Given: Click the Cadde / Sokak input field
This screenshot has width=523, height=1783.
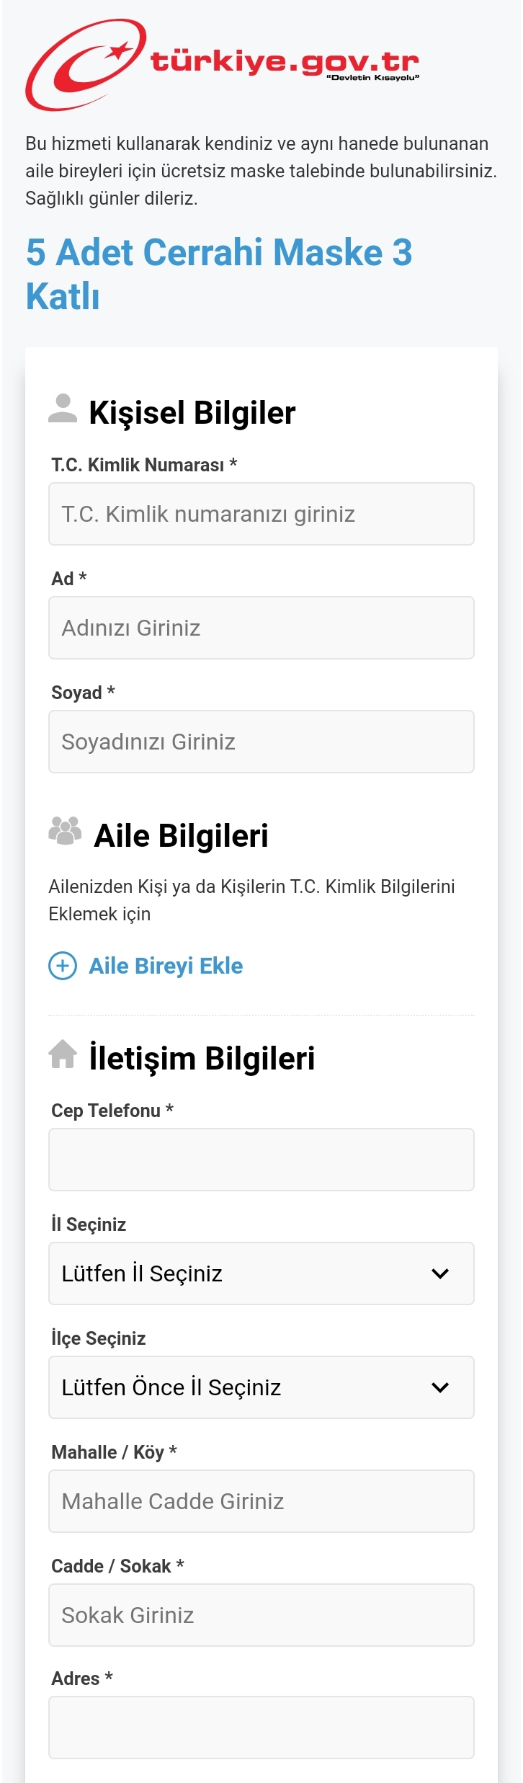Looking at the screenshot, I should coord(261,1615).
